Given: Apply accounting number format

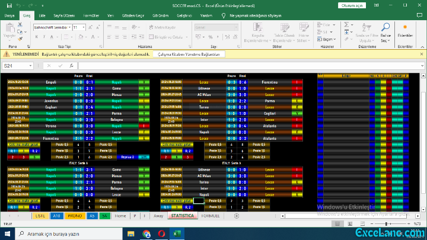Looking at the screenshot, I should click(198, 37).
